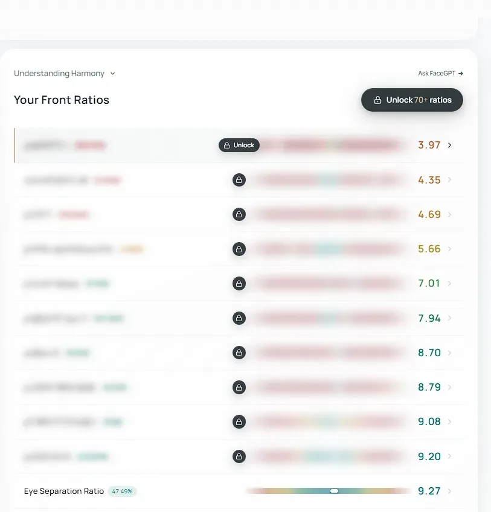Open the Ask FaceGPT link
Viewport: 491px width, 512px height.
(x=440, y=74)
